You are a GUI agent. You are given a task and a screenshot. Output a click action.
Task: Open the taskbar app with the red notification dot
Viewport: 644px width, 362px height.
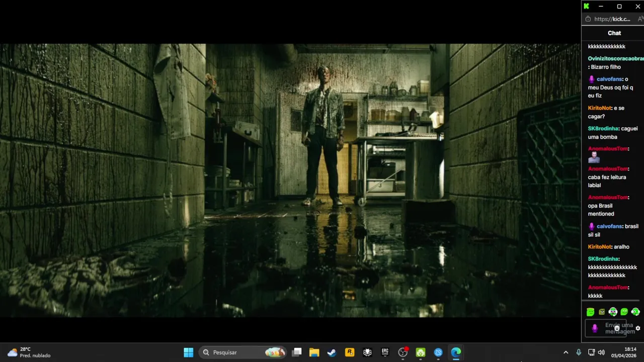403,352
